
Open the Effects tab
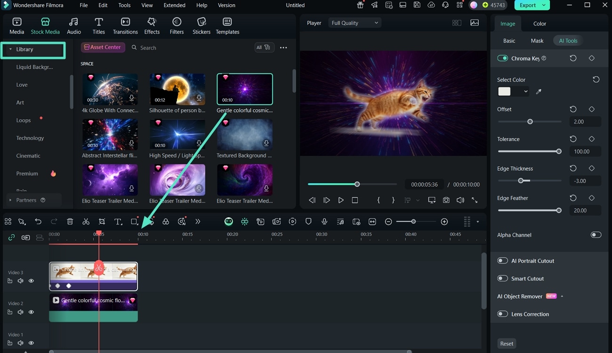click(x=152, y=26)
